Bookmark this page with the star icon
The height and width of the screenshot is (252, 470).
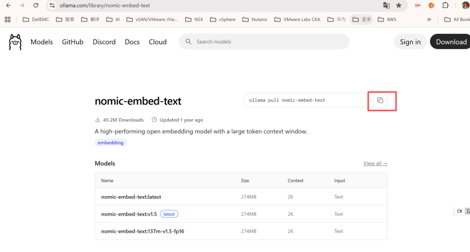pyautogui.click(x=399, y=5)
